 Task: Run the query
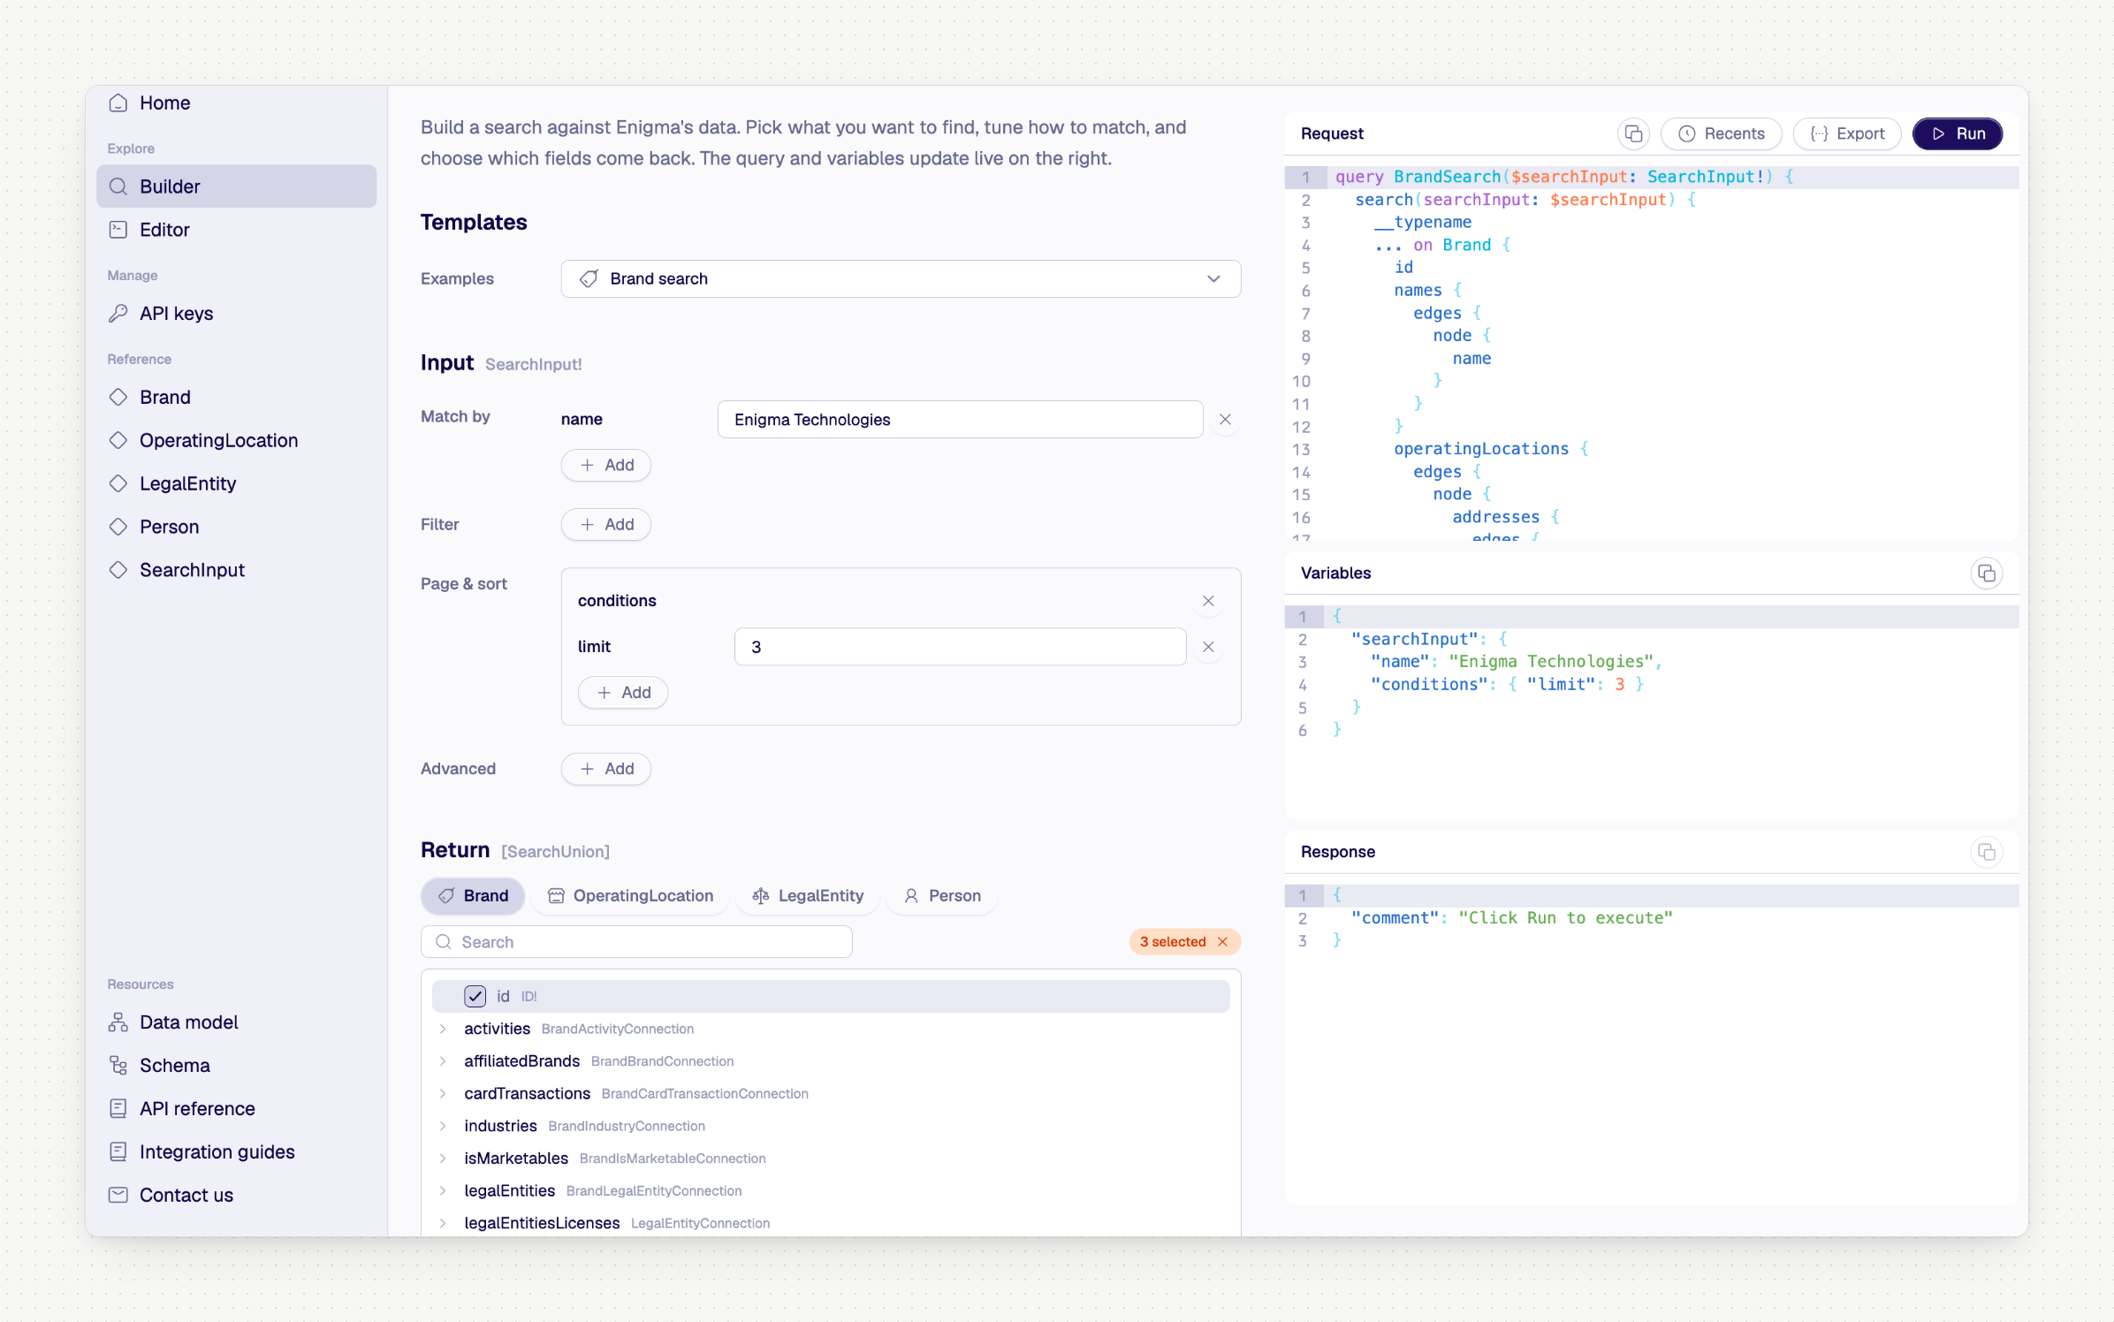pos(1958,133)
